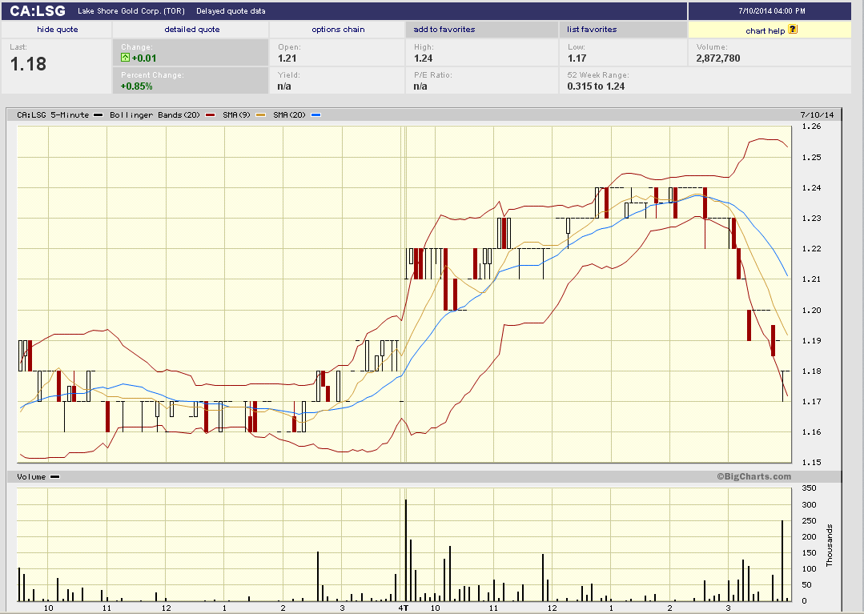The image size is (864, 614).
Task: Click the red Bollinger Bands legend swatch
Action: [x=210, y=115]
